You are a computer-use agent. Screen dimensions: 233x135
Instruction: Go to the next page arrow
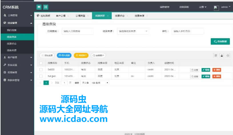coord(52,83)
